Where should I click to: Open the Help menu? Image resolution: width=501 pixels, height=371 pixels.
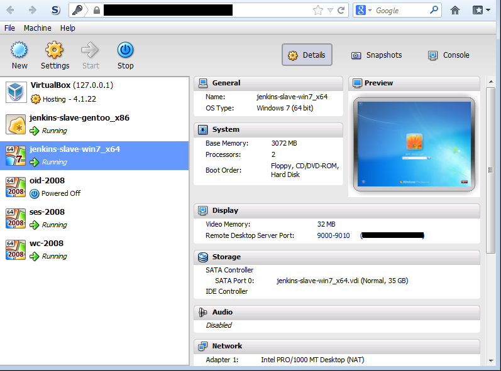[68, 28]
